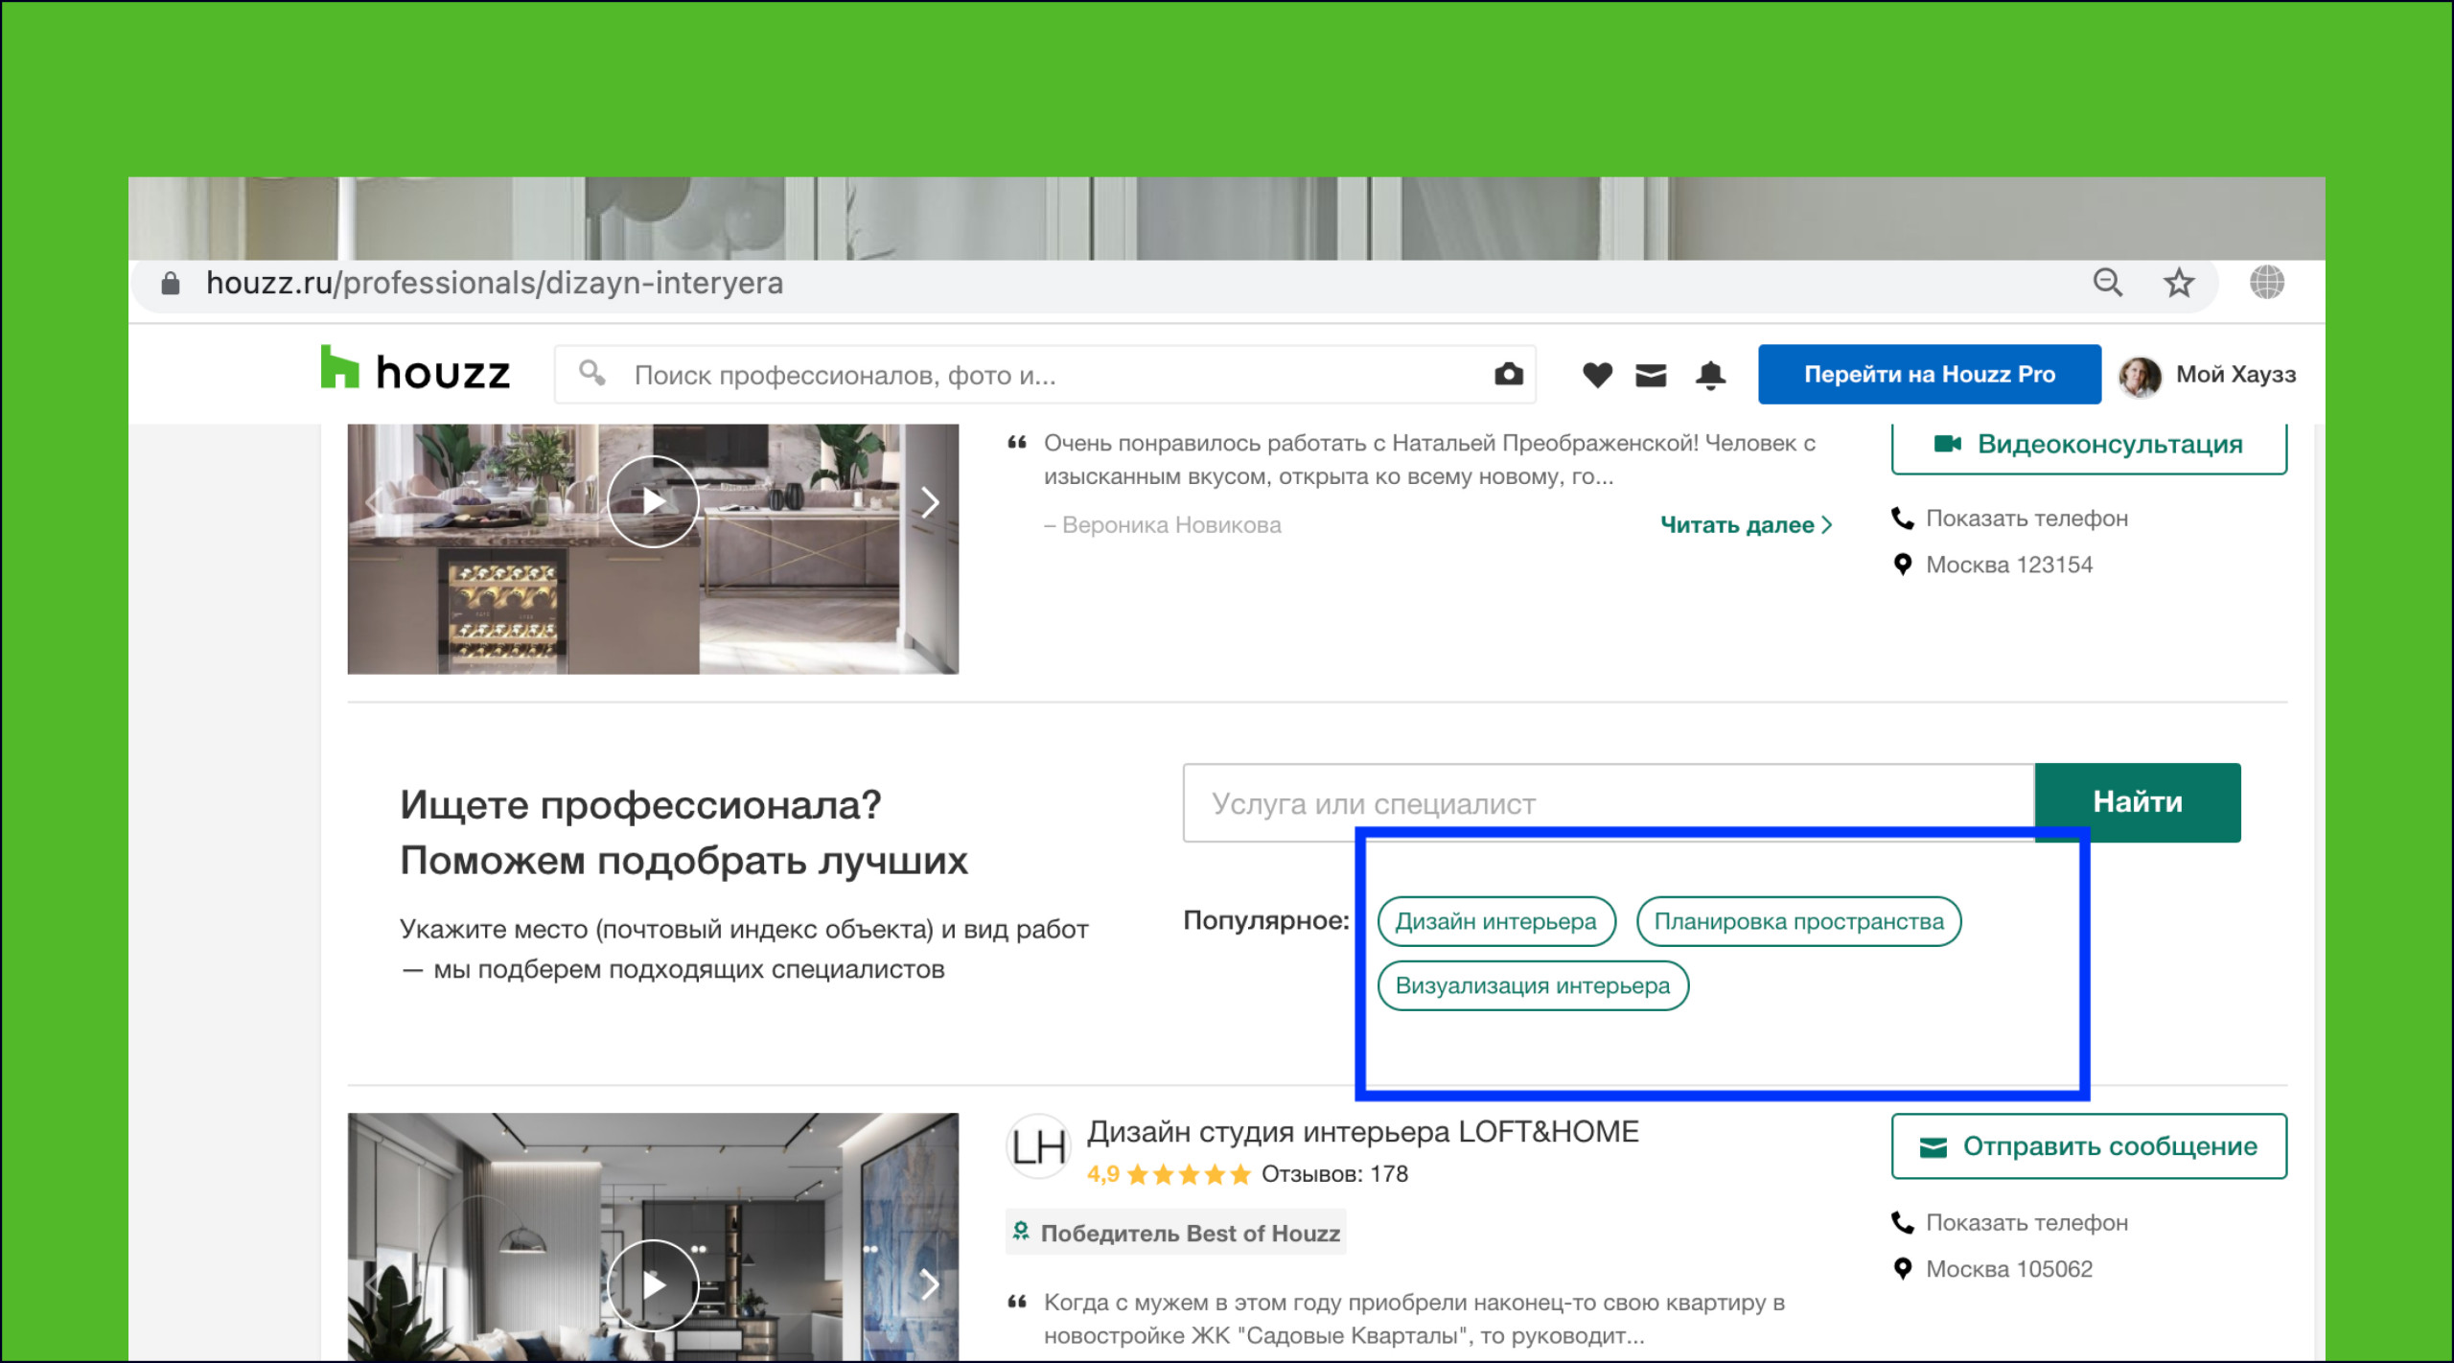Image resolution: width=2454 pixels, height=1363 pixels.
Task: Select Дизайн интерьера popular tag
Action: [x=1495, y=922]
